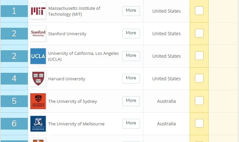Check the box for Harvard University

click(x=199, y=78)
